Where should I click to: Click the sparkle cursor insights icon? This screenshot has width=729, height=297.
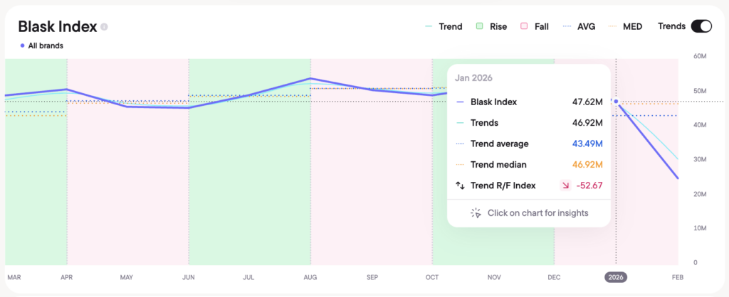tap(476, 212)
